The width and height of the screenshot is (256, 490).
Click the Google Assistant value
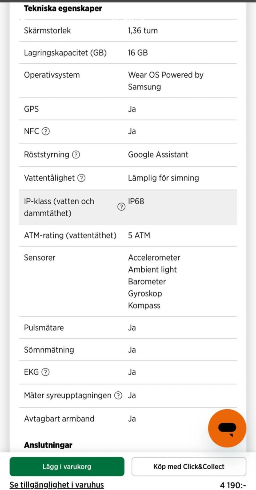pyautogui.click(x=158, y=154)
